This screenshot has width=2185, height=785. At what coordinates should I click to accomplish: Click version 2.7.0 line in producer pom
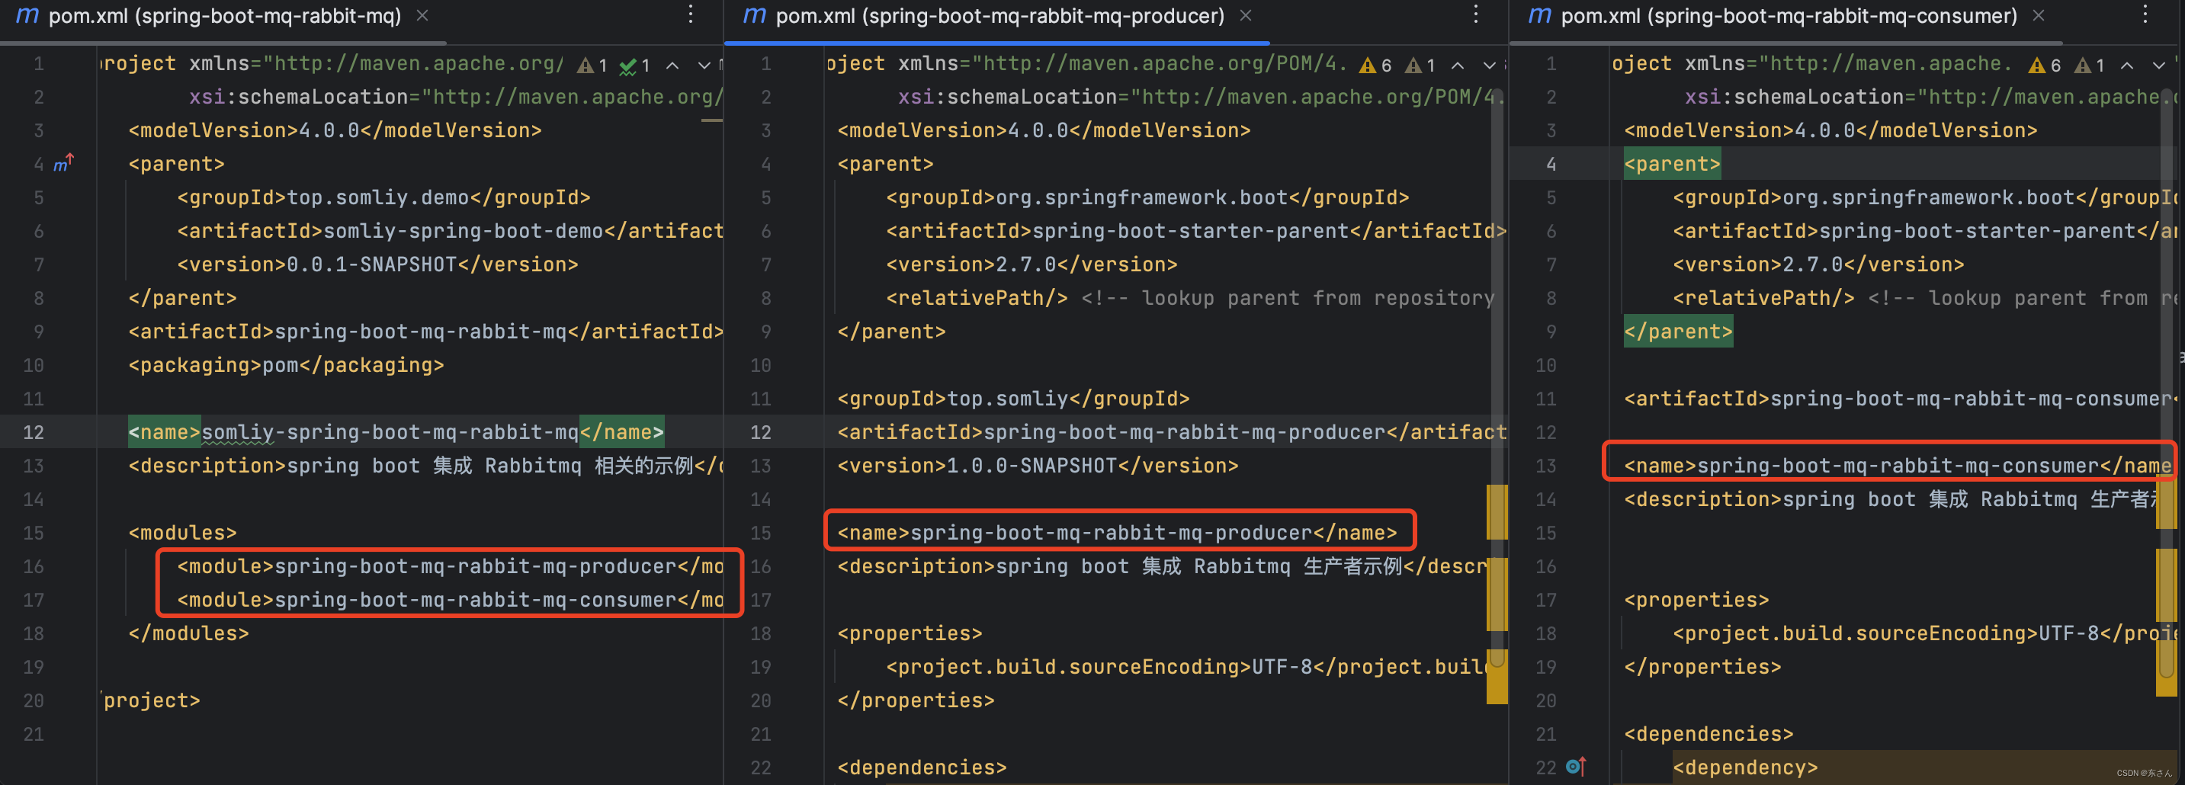pos(1032,264)
